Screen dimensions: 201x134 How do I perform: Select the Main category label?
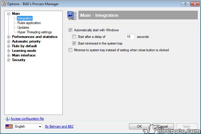(x=16, y=14)
